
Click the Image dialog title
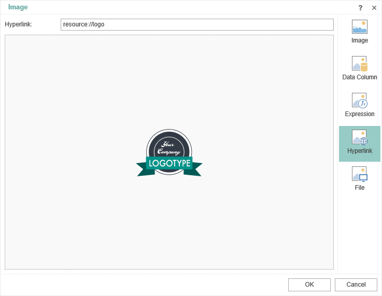[x=18, y=7]
